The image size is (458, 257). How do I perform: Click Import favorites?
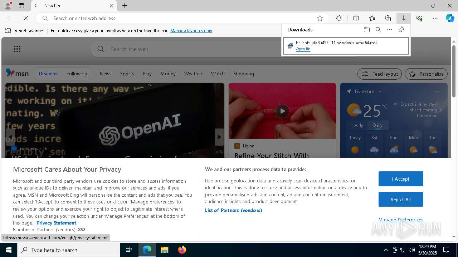[24, 31]
